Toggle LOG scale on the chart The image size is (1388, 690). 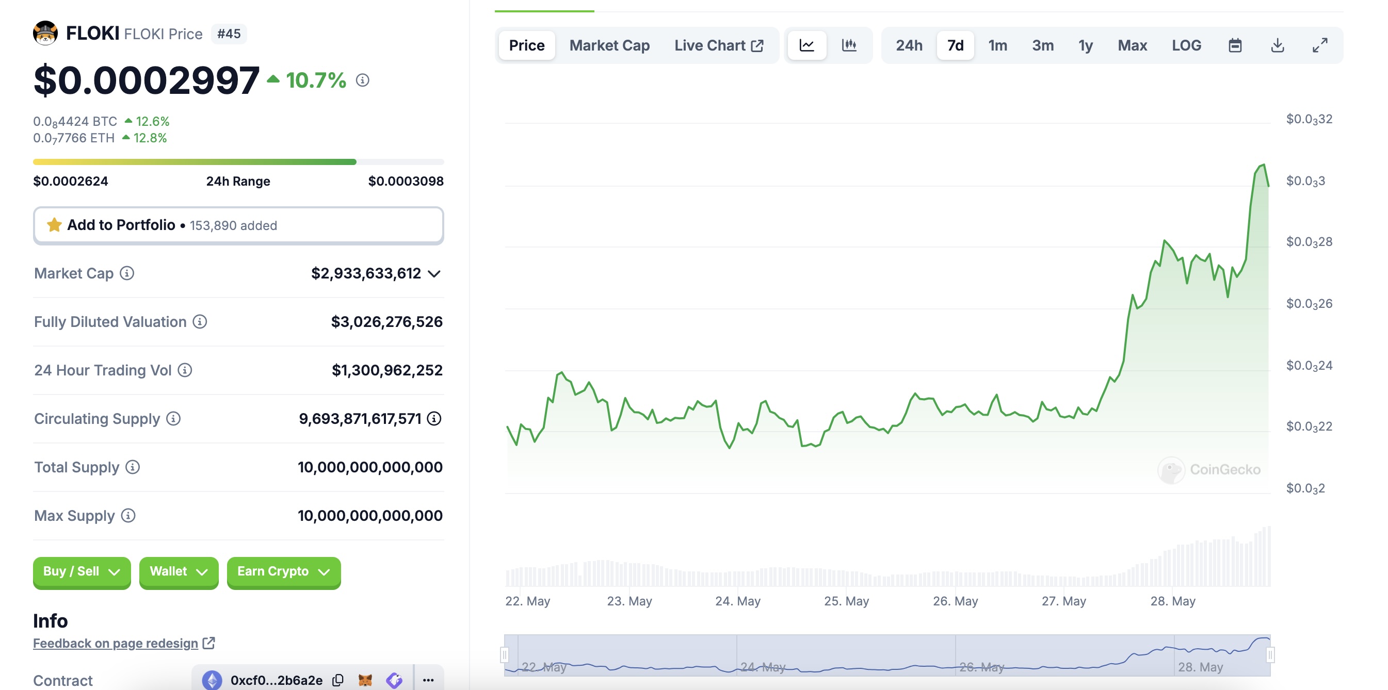click(x=1186, y=45)
